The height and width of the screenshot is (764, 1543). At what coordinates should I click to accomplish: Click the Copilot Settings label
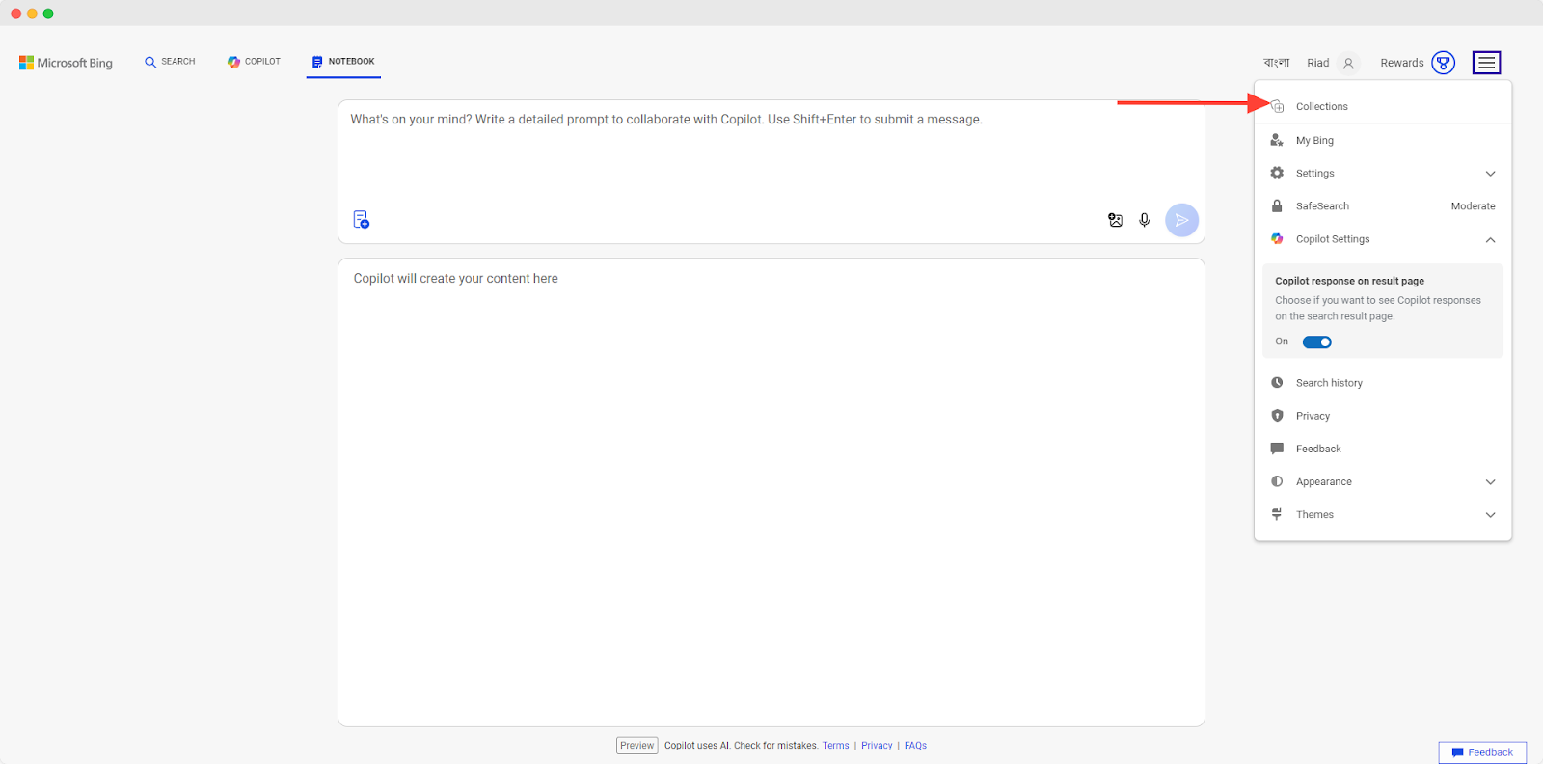coord(1333,239)
